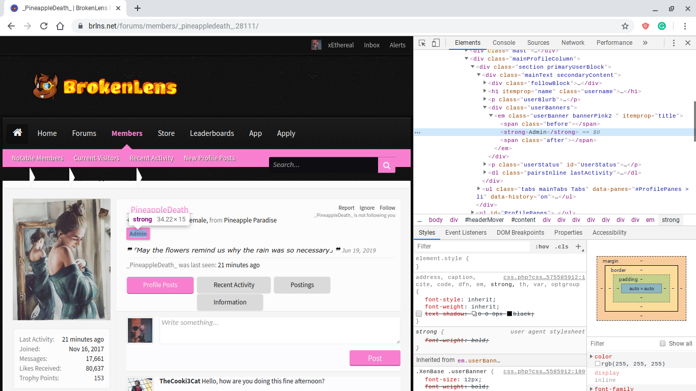Toggle the :hov element state panel
696x391 pixels.
(x=542, y=246)
